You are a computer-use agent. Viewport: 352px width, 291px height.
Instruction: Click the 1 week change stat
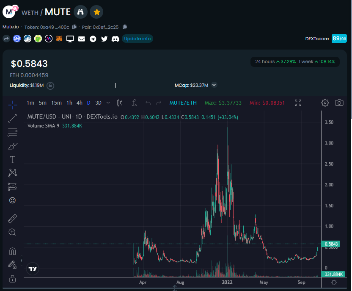click(x=317, y=61)
